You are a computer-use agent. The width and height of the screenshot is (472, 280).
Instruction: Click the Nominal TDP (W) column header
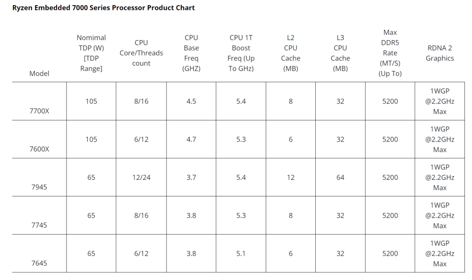click(91, 53)
